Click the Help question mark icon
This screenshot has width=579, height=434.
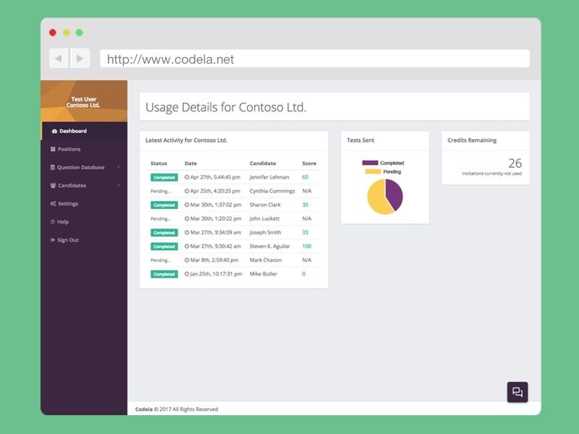click(52, 221)
